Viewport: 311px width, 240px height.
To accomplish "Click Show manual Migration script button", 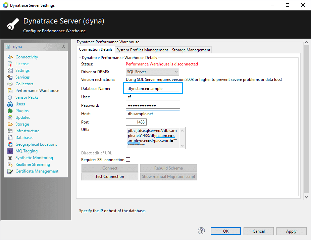I will tap(168, 177).
